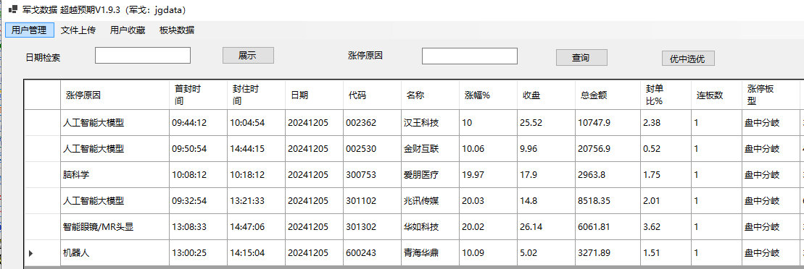The image size is (804, 269).
Task: Sort by 名称 column header
Action: pyautogui.click(x=430, y=95)
